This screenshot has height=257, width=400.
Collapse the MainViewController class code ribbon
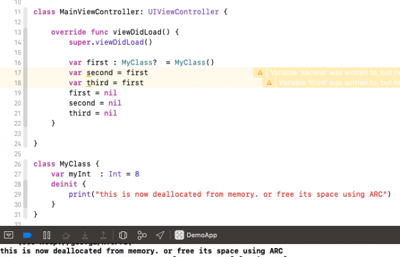tap(25, 78)
